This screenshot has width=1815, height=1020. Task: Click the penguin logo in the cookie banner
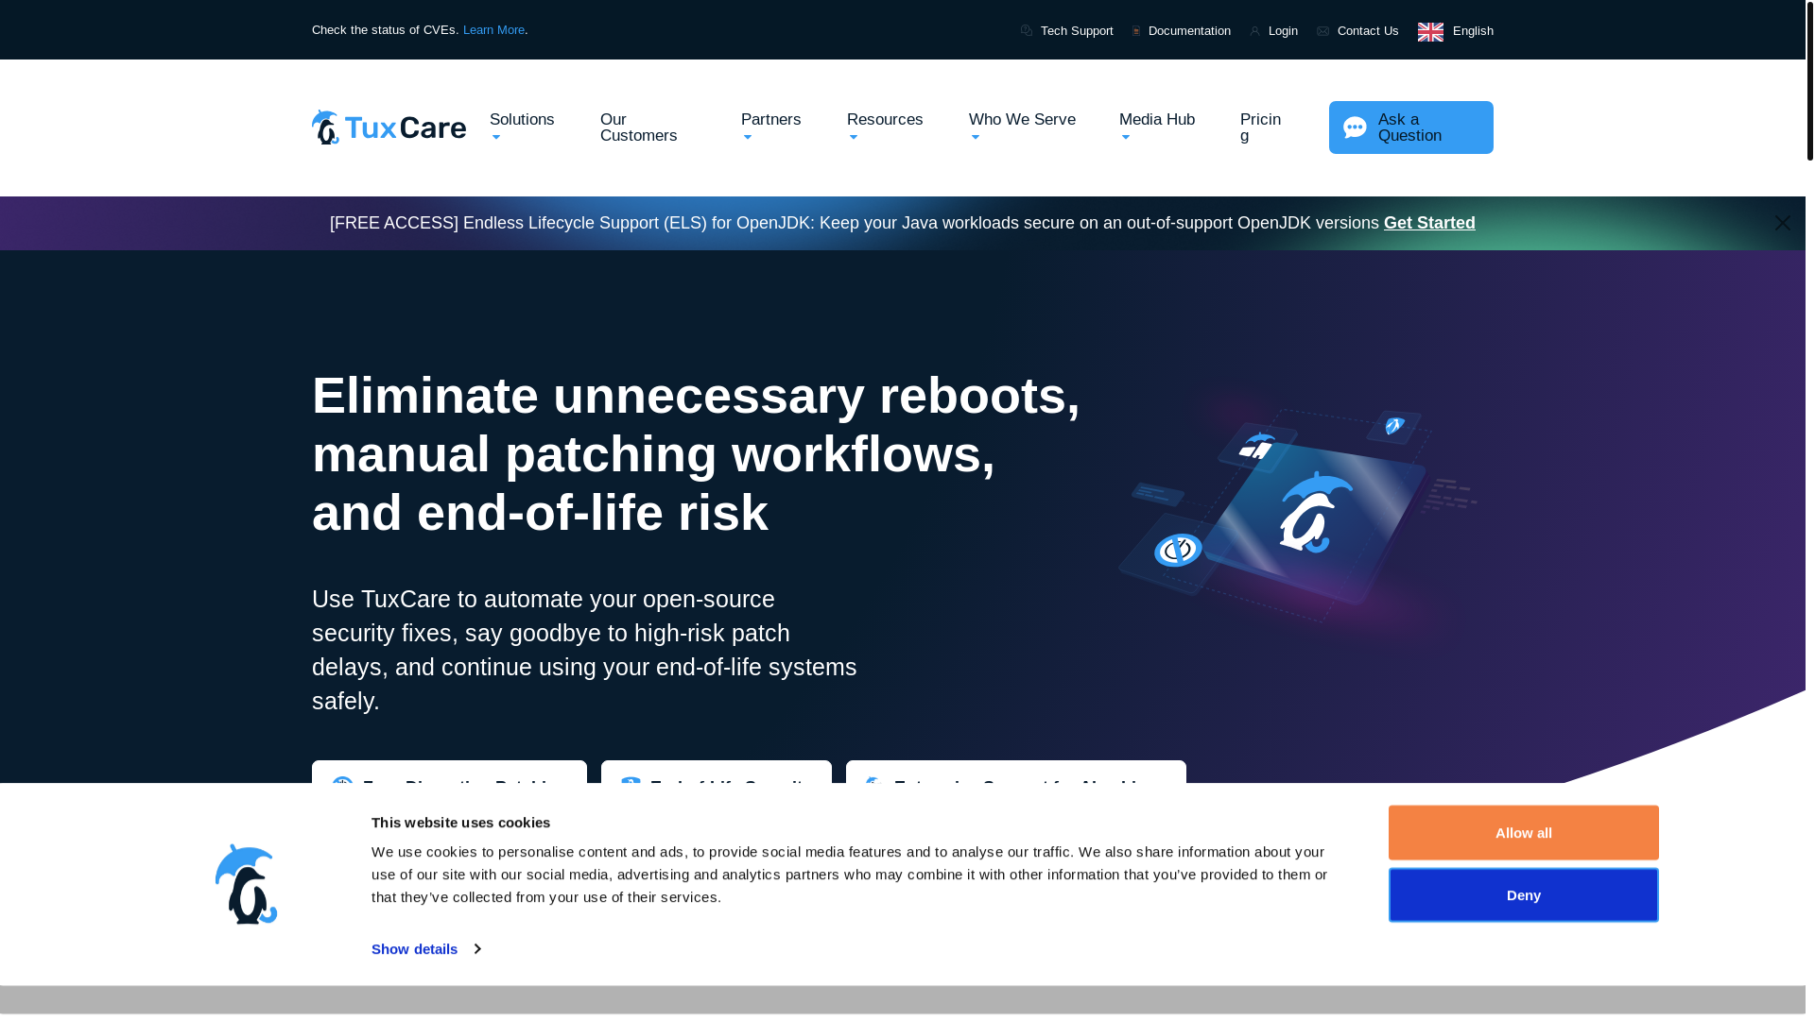(246, 884)
